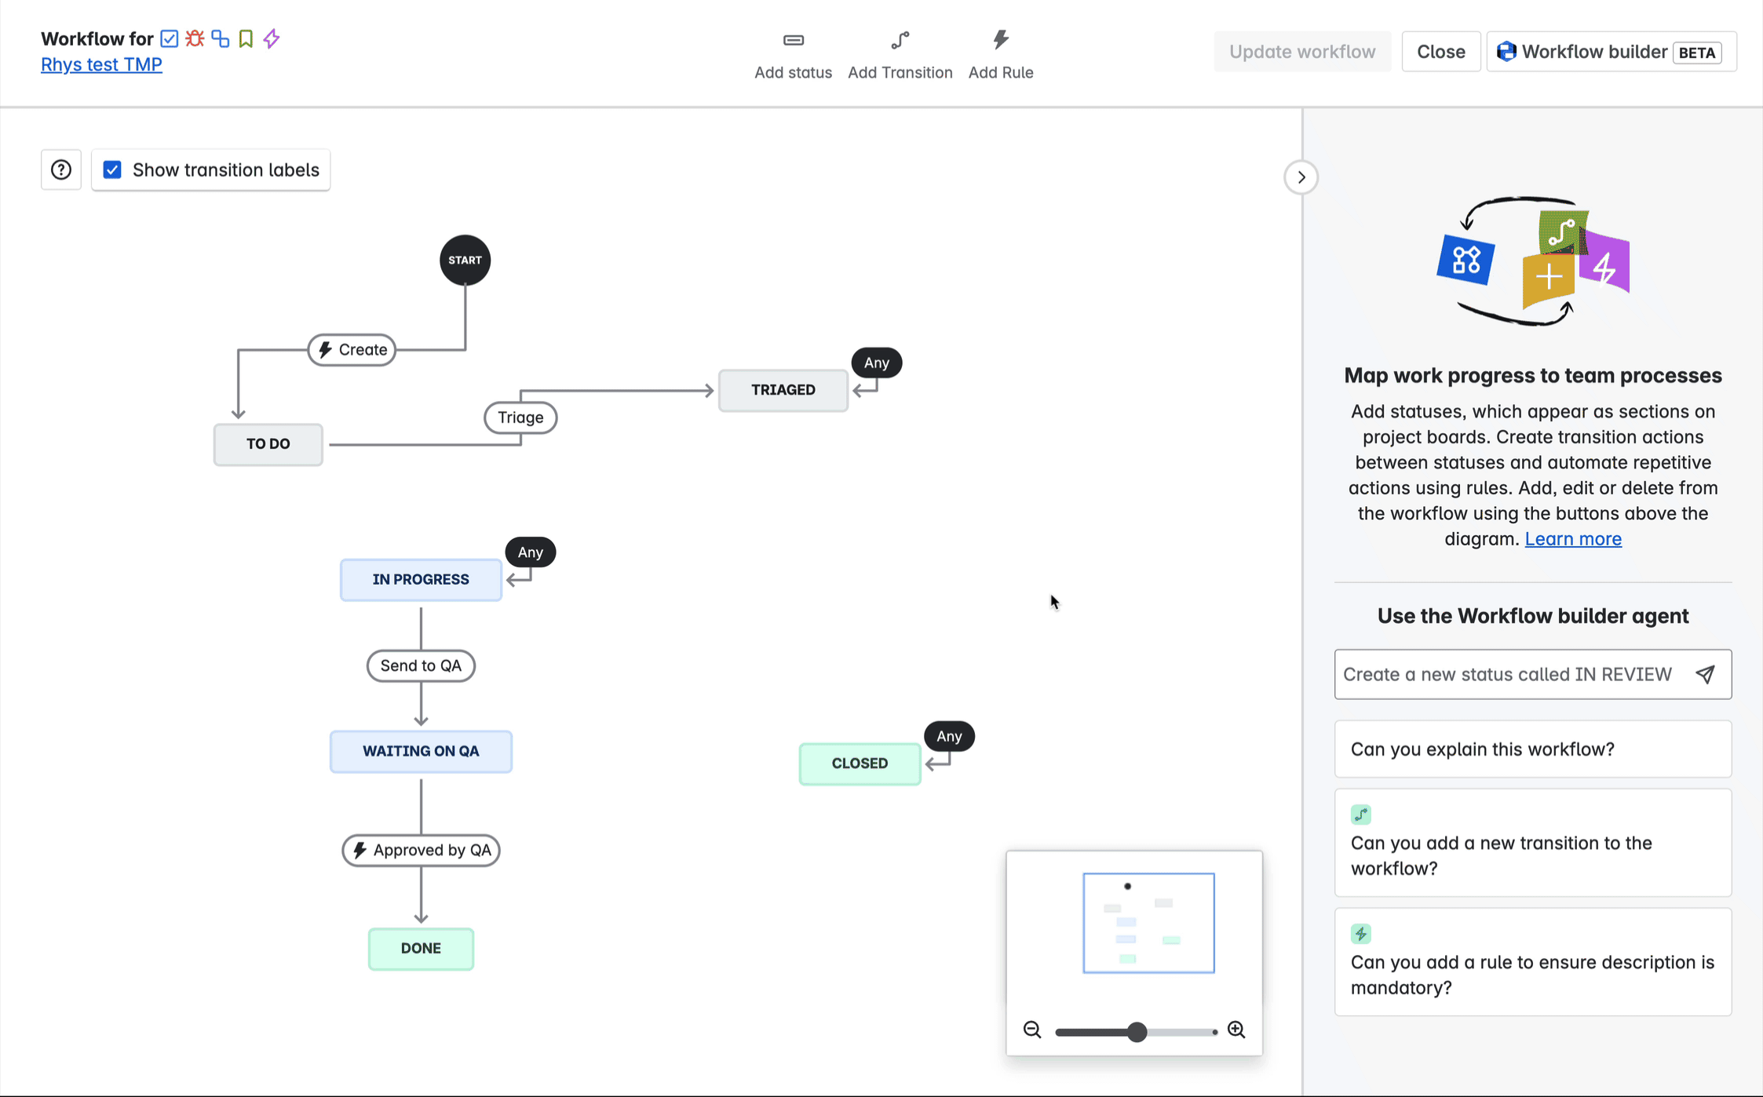
Task: Click the Add Transition toolbar icon
Action: tap(900, 40)
